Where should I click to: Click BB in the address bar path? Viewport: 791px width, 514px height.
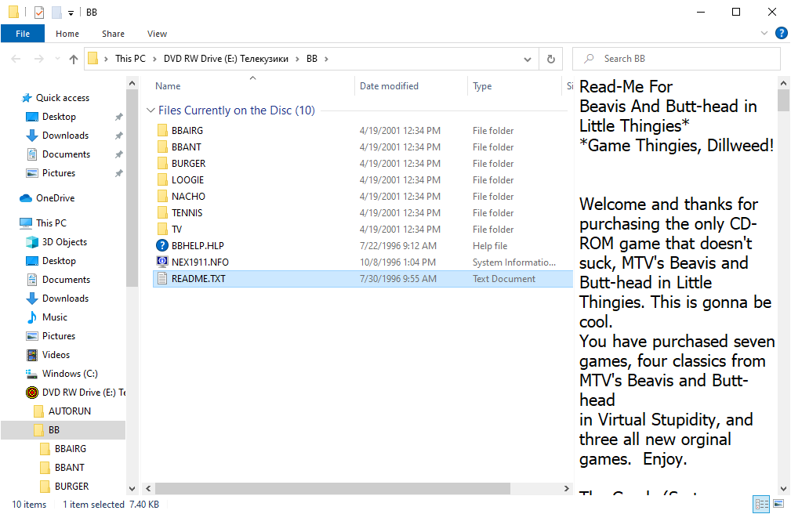[312, 59]
